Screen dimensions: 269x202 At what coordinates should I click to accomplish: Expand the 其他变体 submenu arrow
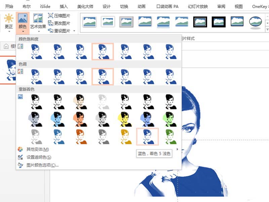(x=178, y=149)
